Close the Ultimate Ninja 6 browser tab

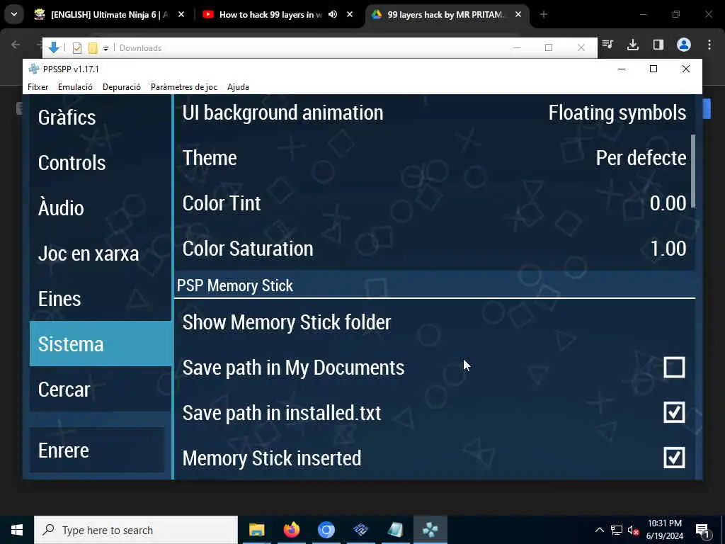(181, 14)
